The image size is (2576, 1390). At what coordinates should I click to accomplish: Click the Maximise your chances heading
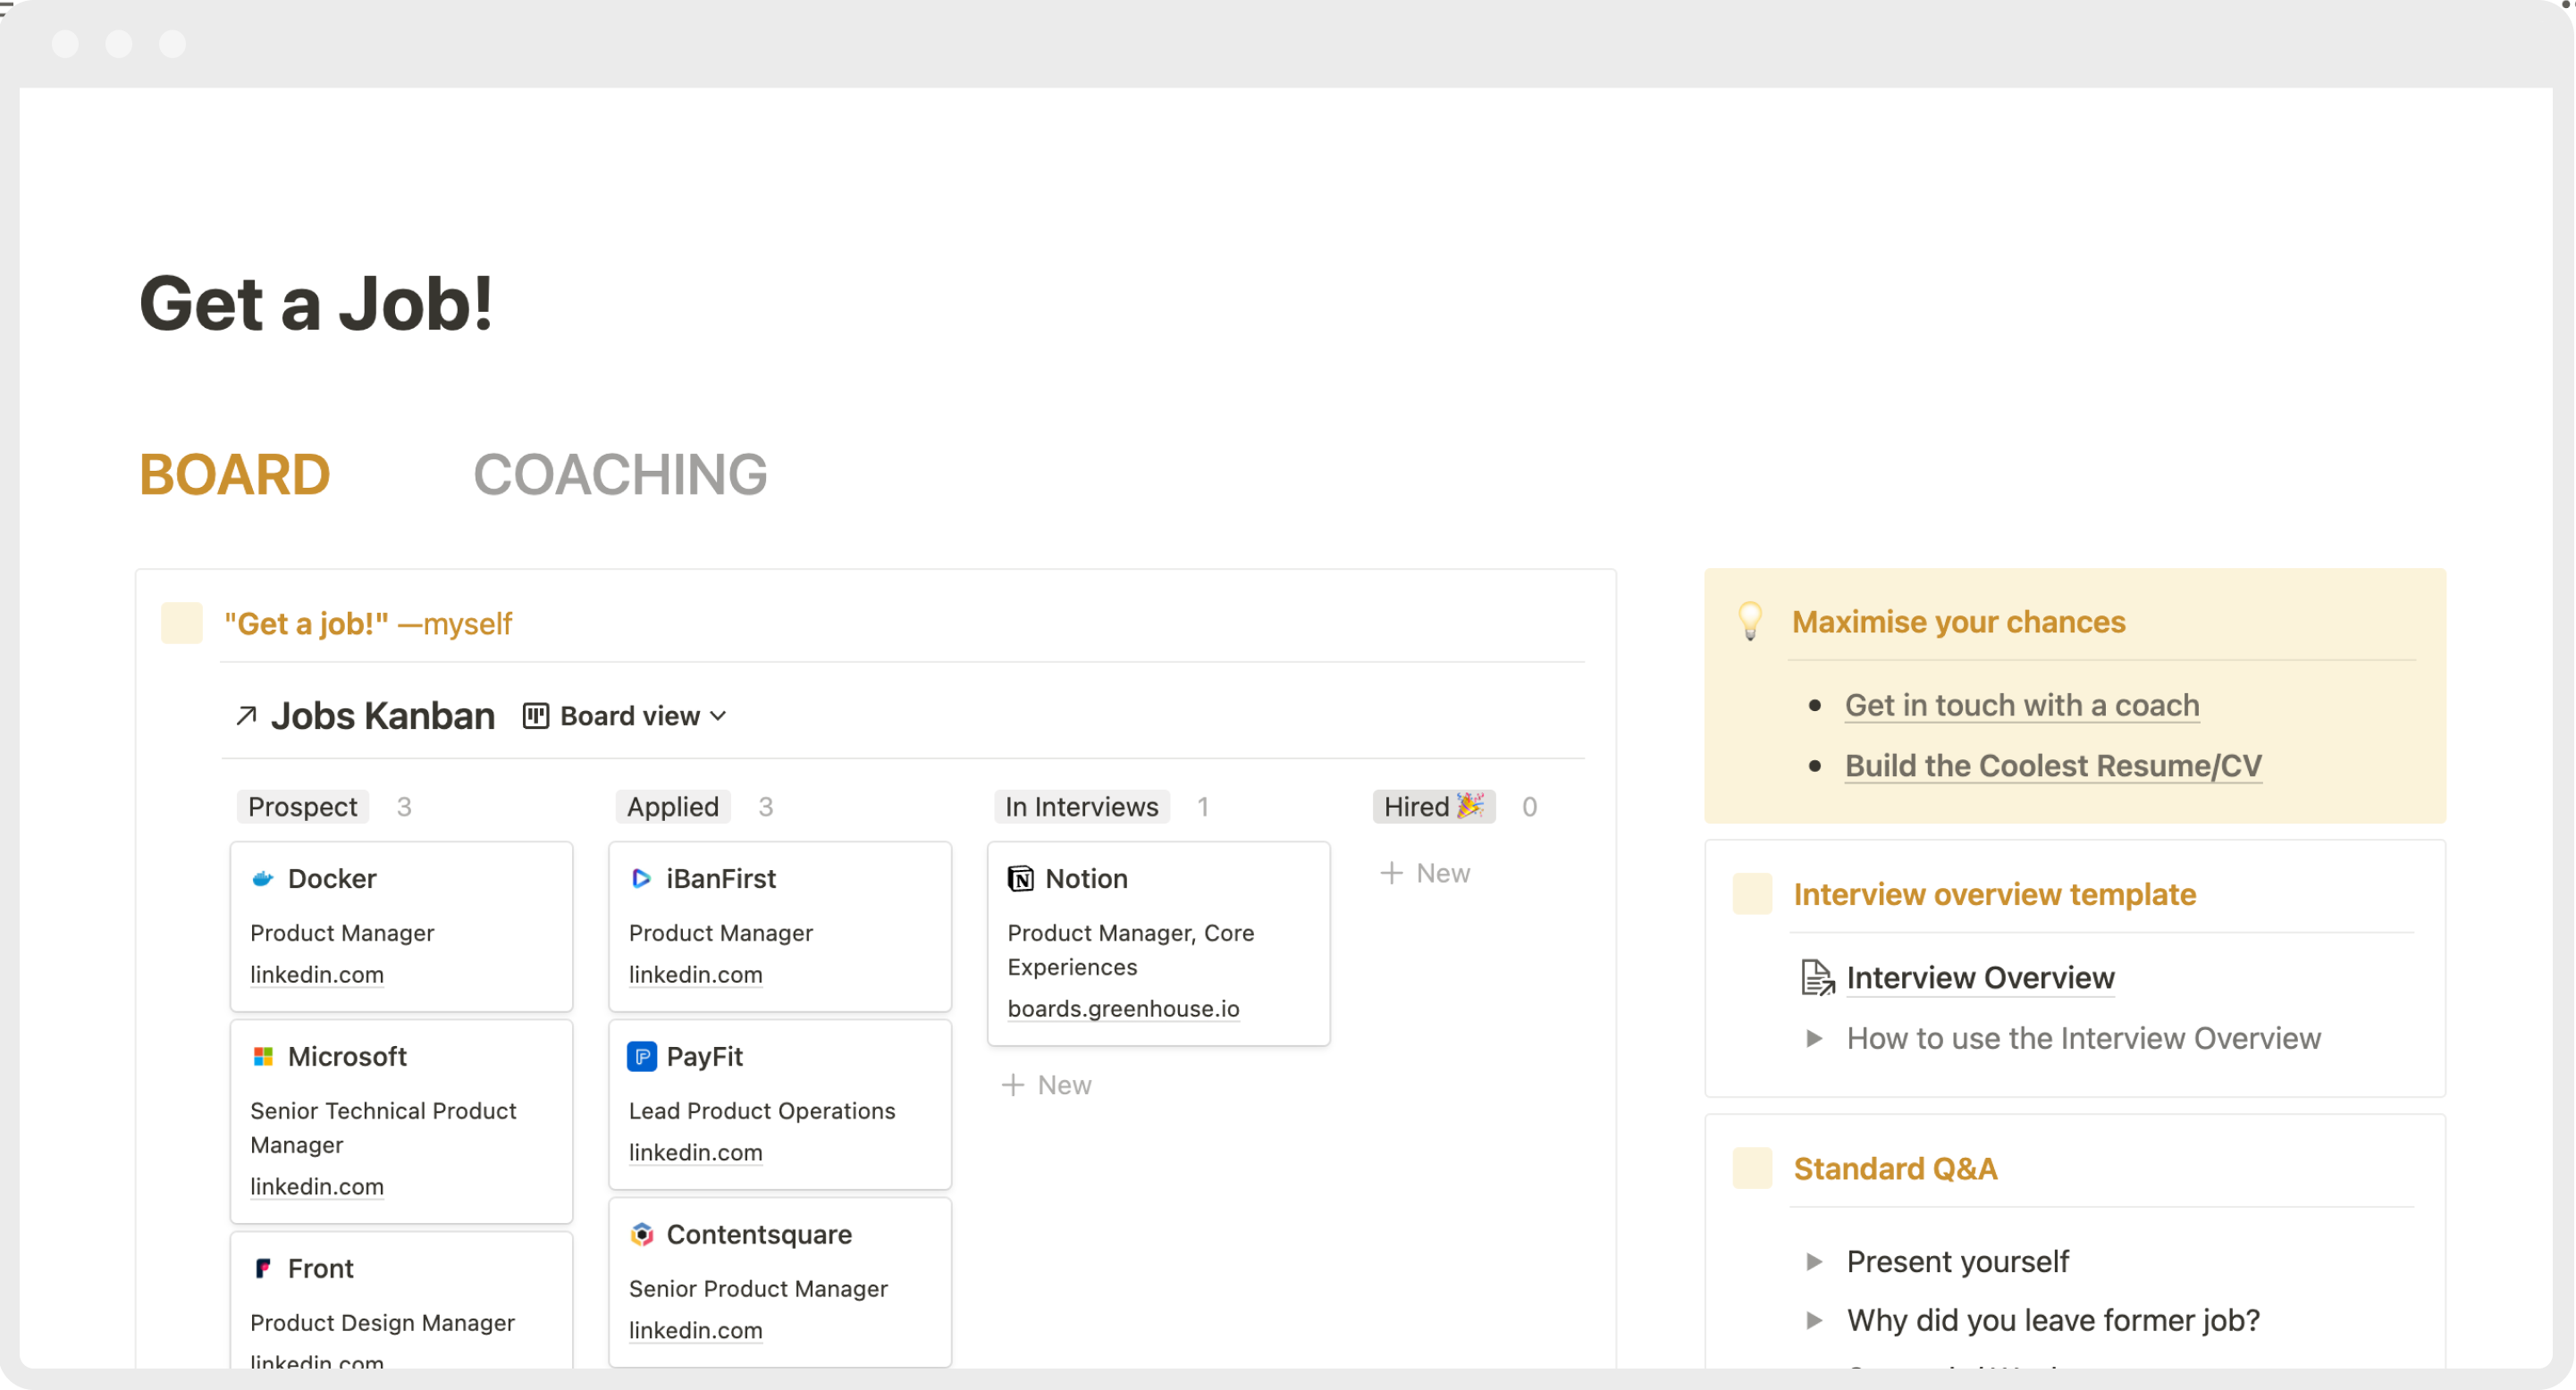click(1958, 622)
